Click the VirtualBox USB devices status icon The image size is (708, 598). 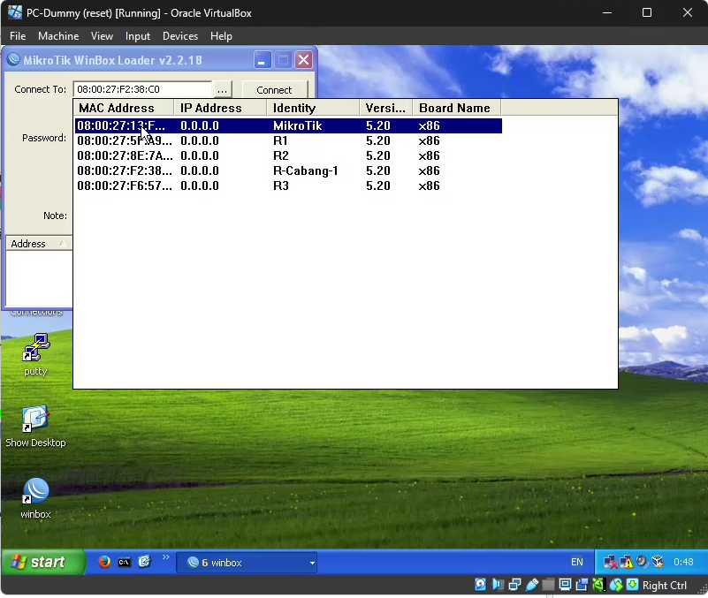[531, 585]
